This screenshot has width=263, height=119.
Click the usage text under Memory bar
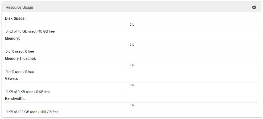pos(20,51)
